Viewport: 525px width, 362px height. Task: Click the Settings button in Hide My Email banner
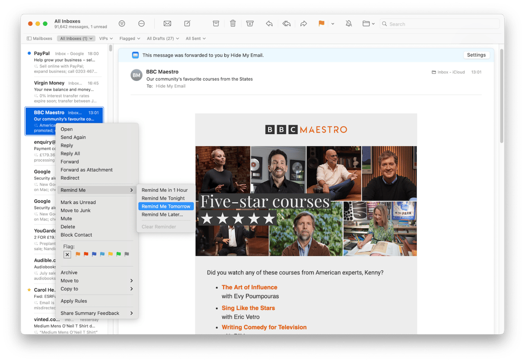pos(476,55)
